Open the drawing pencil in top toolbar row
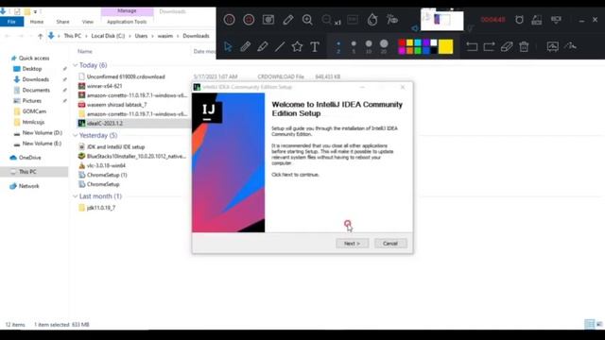 pos(287,19)
